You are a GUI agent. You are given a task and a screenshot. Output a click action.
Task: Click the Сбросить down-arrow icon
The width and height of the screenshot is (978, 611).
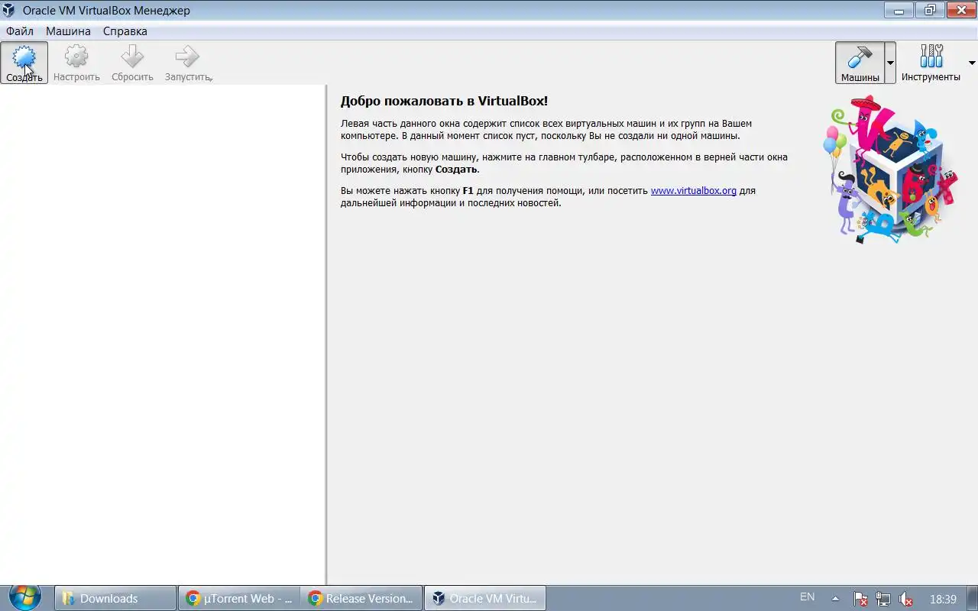[132, 57]
